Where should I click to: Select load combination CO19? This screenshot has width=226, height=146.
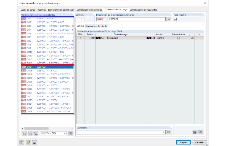47,85
